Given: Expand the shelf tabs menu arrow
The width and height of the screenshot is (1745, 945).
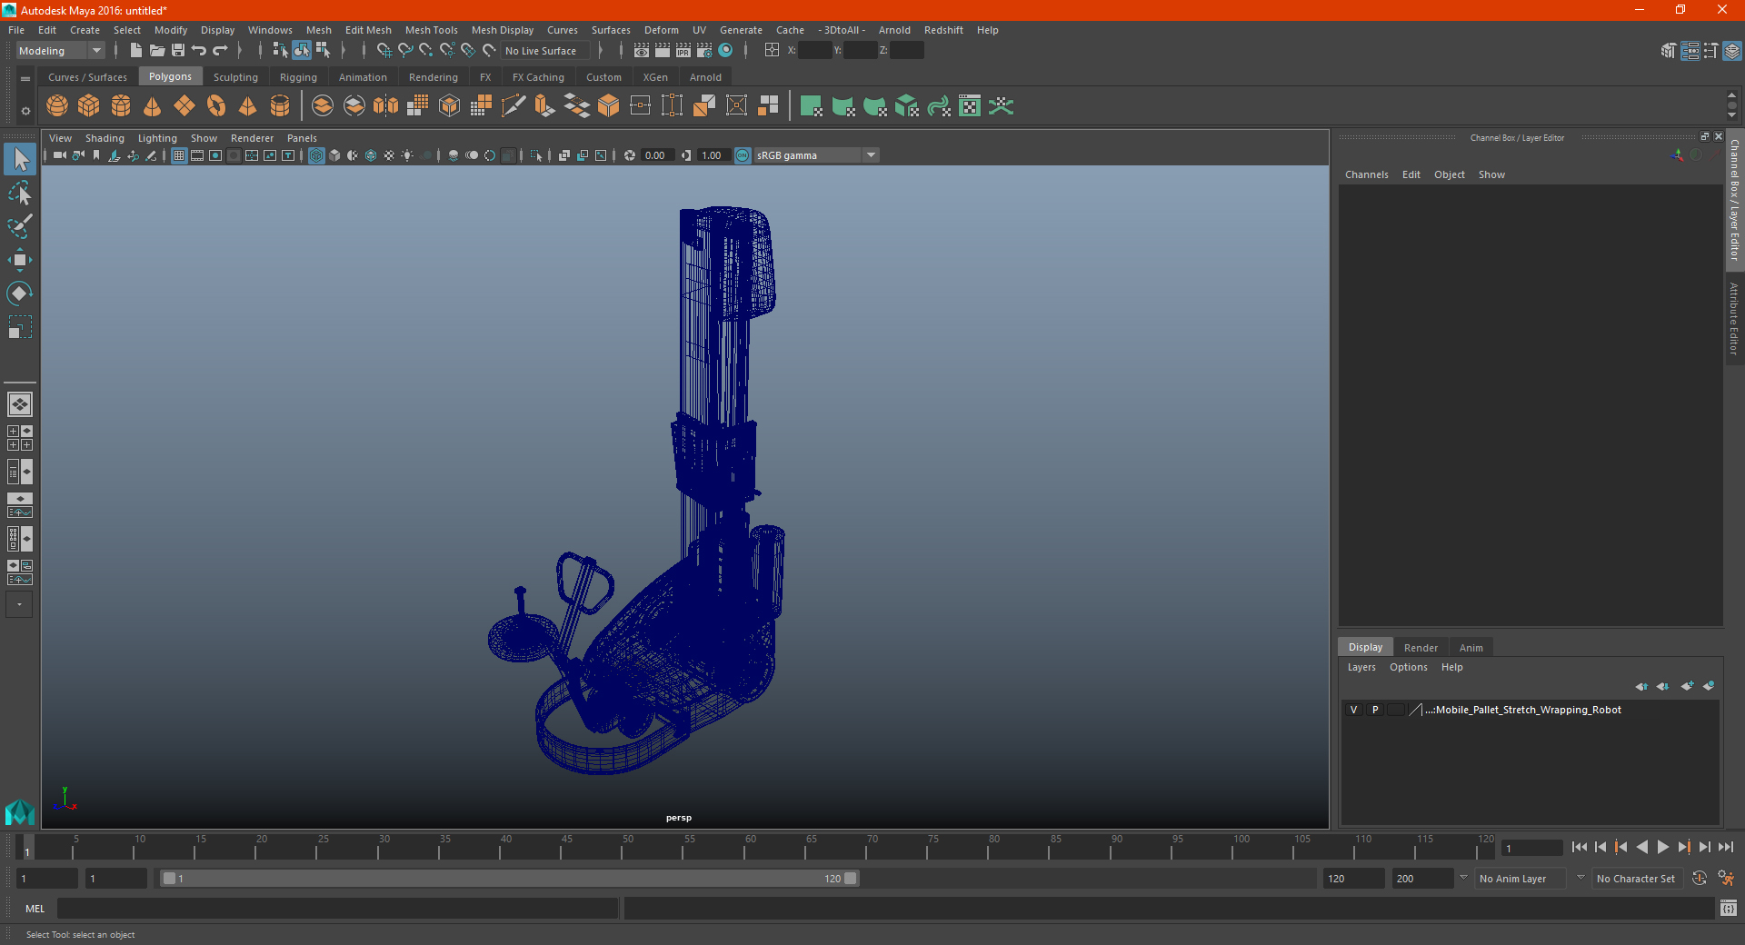Looking at the screenshot, I should tap(25, 79).
